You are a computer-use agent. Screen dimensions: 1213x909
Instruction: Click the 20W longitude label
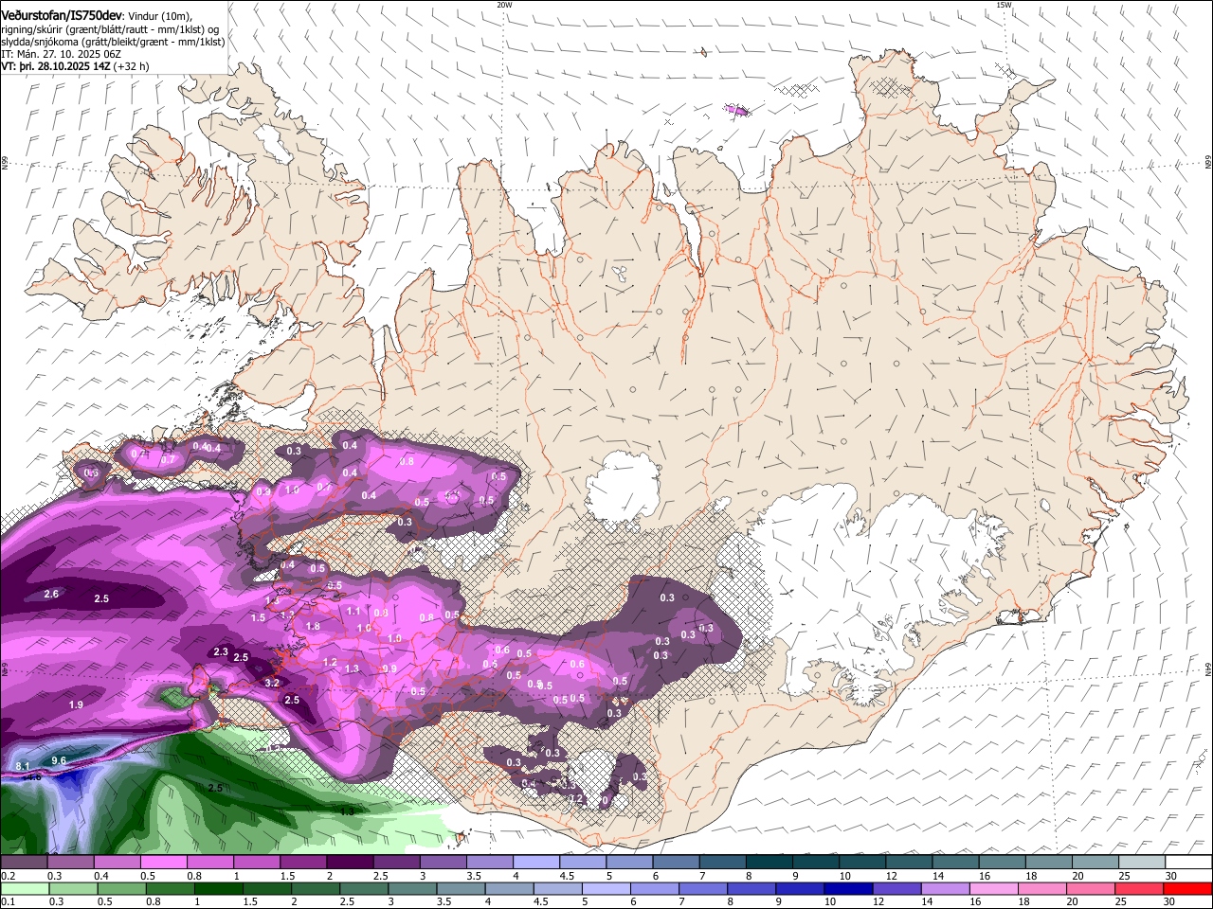pyautogui.click(x=504, y=5)
